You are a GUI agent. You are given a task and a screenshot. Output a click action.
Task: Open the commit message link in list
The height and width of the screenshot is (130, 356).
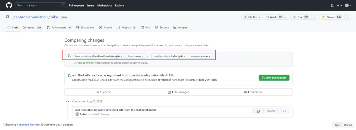(x=116, y=110)
